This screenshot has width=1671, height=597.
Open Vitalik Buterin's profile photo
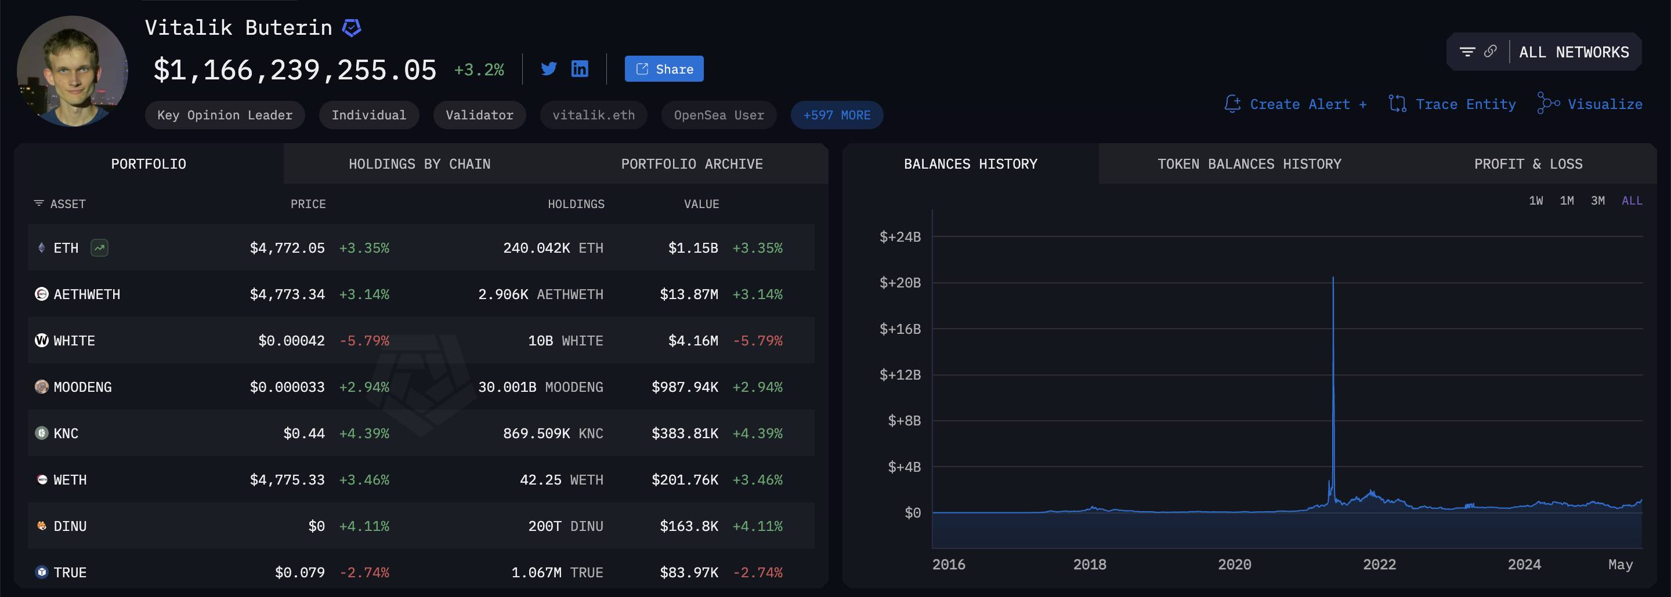pos(72,71)
